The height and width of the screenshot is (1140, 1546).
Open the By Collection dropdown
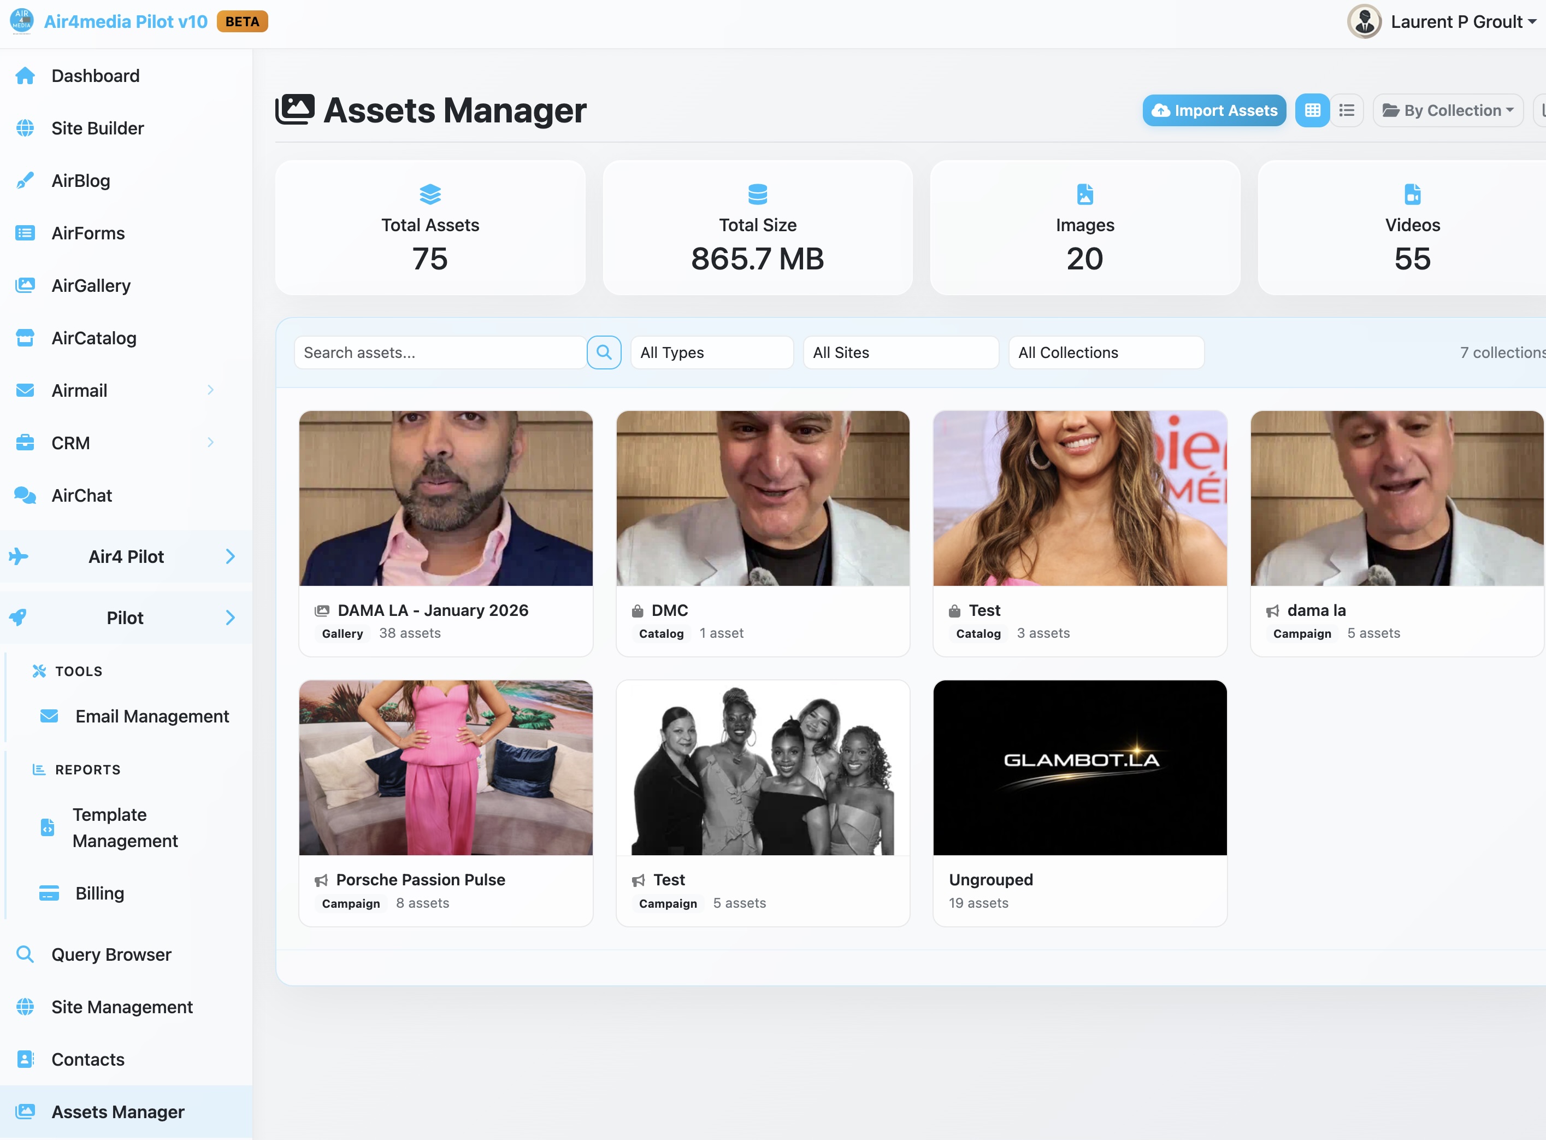(1447, 110)
